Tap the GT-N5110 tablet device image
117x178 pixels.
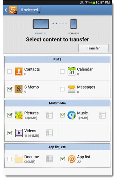41,24
